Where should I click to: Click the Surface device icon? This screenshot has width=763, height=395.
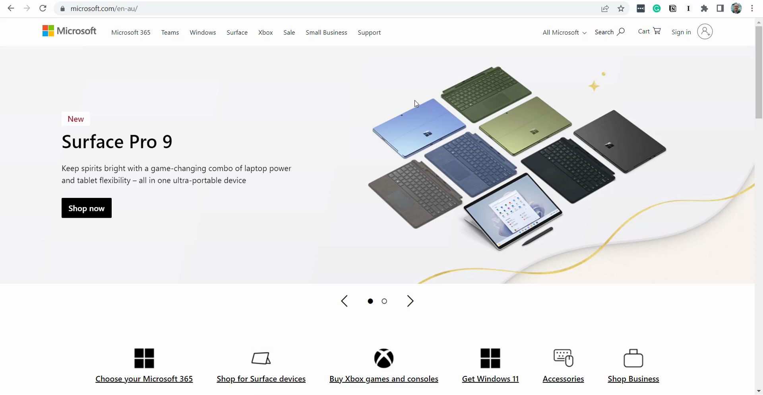coord(261,358)
